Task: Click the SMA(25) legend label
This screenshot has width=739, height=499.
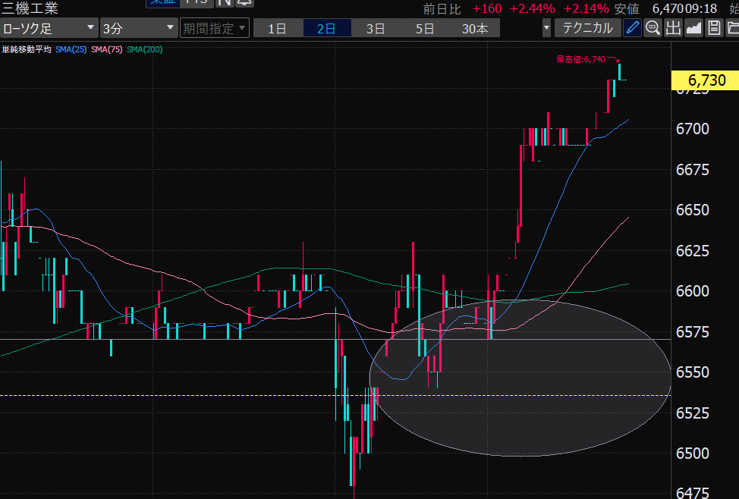Action: pos(71,49)
